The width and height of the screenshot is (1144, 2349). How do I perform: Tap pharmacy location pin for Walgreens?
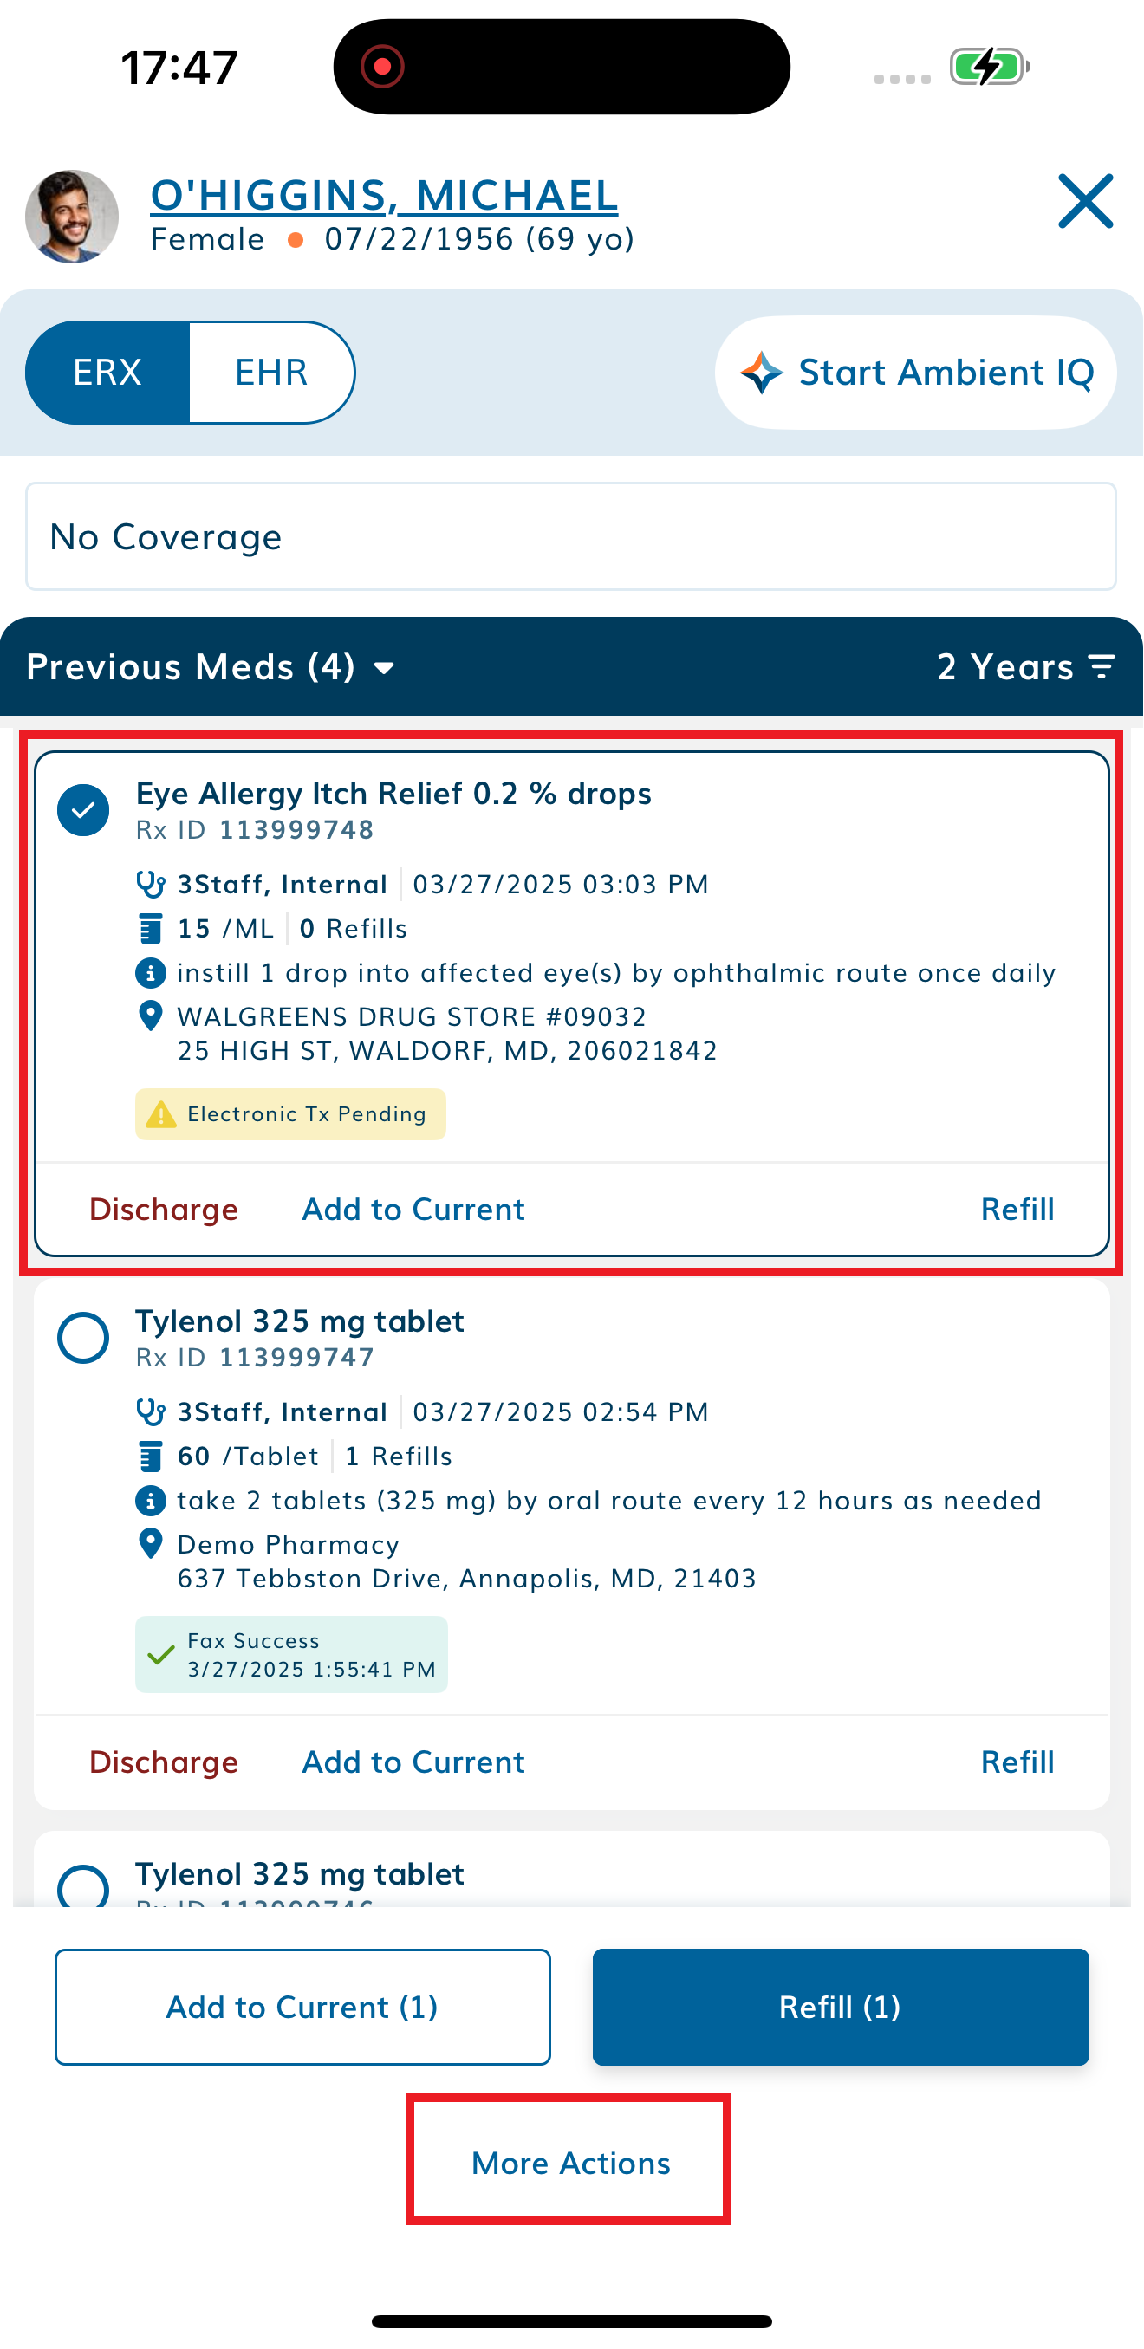pos(151,1016)
